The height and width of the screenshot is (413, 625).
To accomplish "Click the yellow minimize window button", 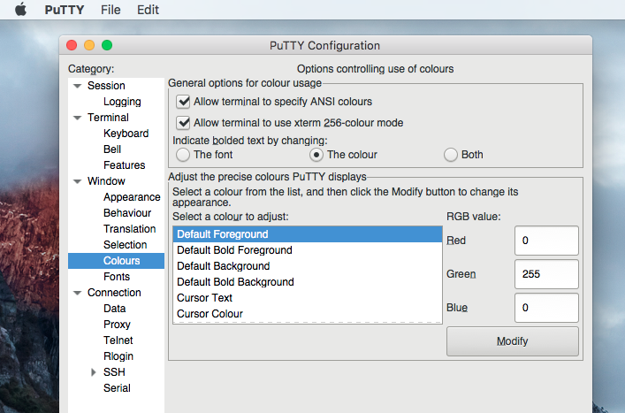I will 89,45.
